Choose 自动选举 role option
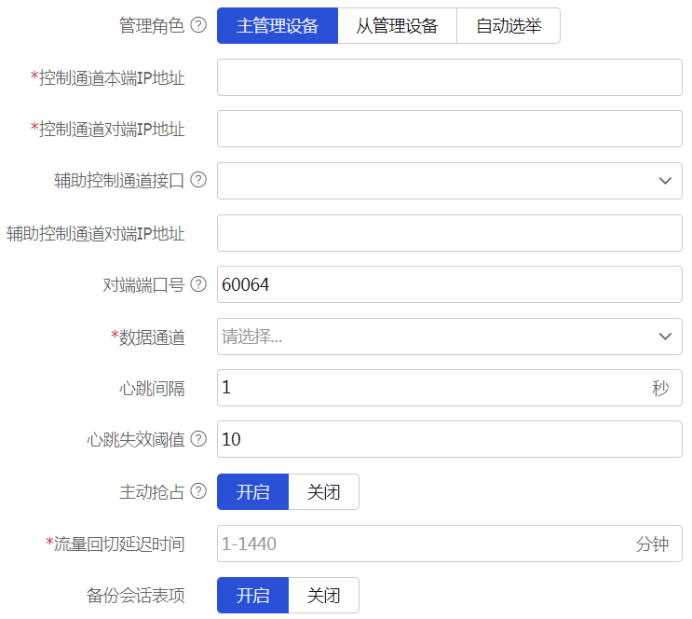Viewport: 692px width, 619px height. click(509, 26)
